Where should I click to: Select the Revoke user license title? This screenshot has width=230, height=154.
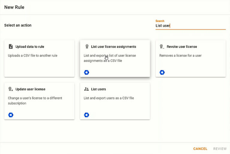182,47
